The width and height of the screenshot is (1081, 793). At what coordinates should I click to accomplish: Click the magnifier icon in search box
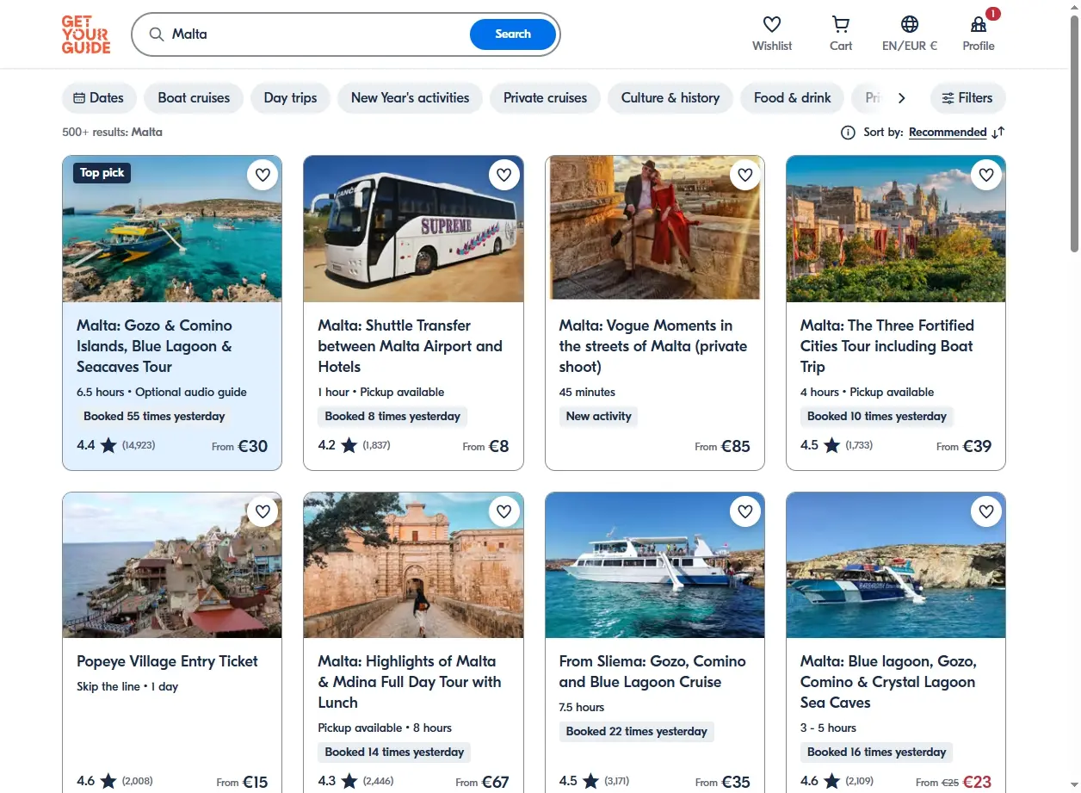pos(157,34)
